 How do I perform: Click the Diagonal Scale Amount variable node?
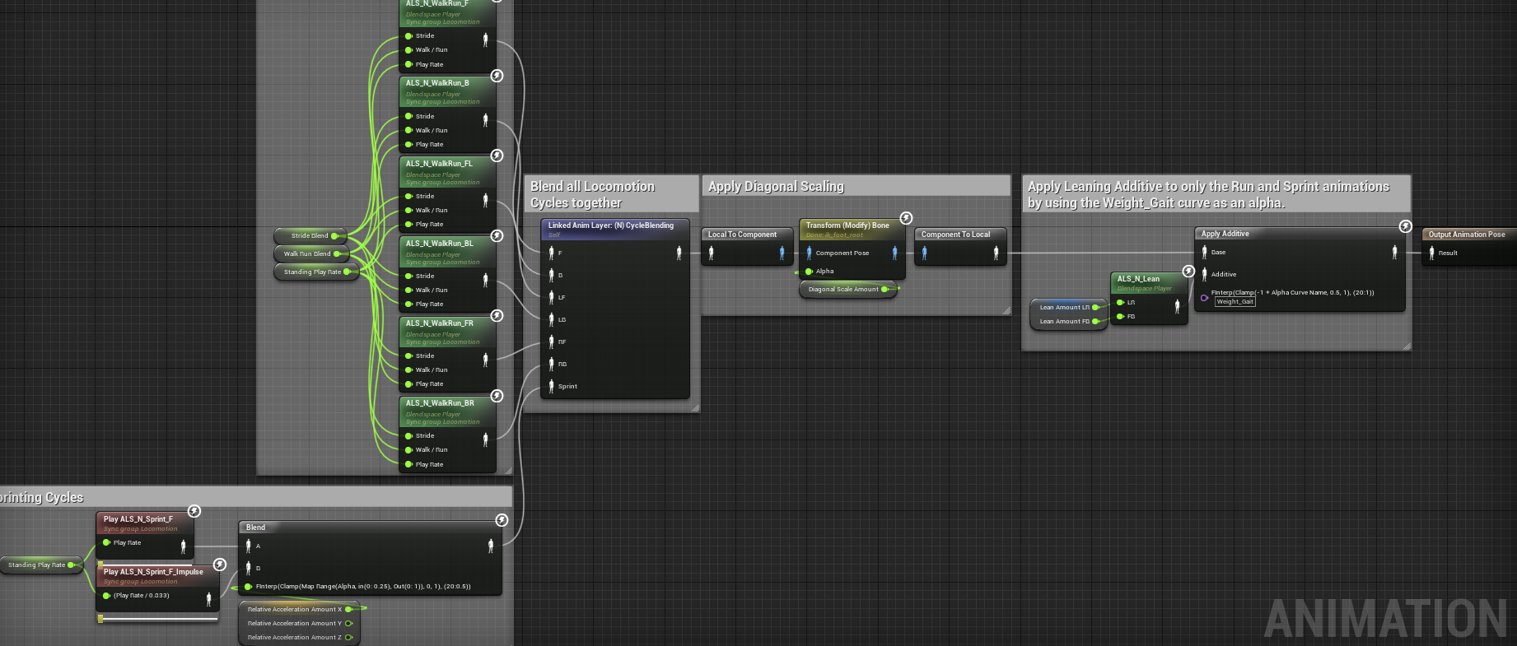coord(843,290)
